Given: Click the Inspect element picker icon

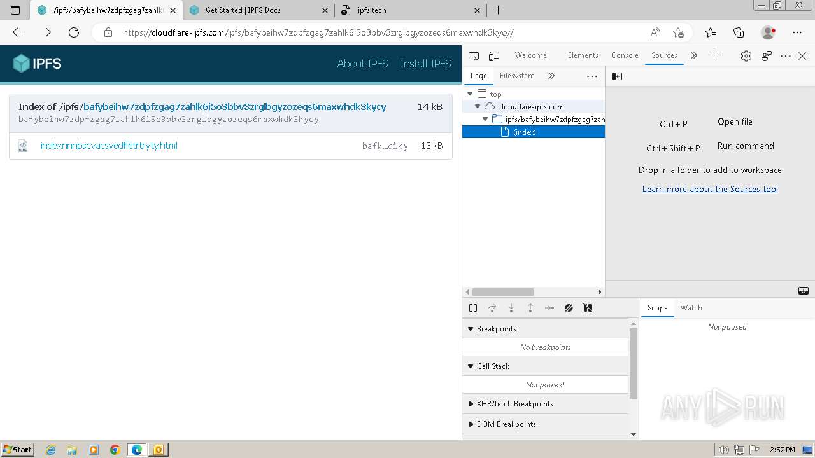Looking at the screenshot, I should click(473, 56).
